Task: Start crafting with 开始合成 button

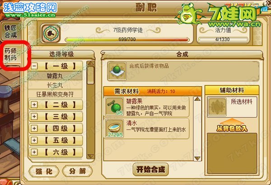Action: click(150, 170)
